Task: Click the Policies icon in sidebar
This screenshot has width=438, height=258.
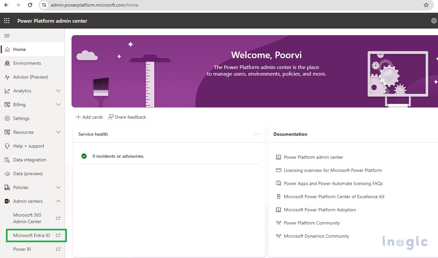Action: tap(7, 187)
